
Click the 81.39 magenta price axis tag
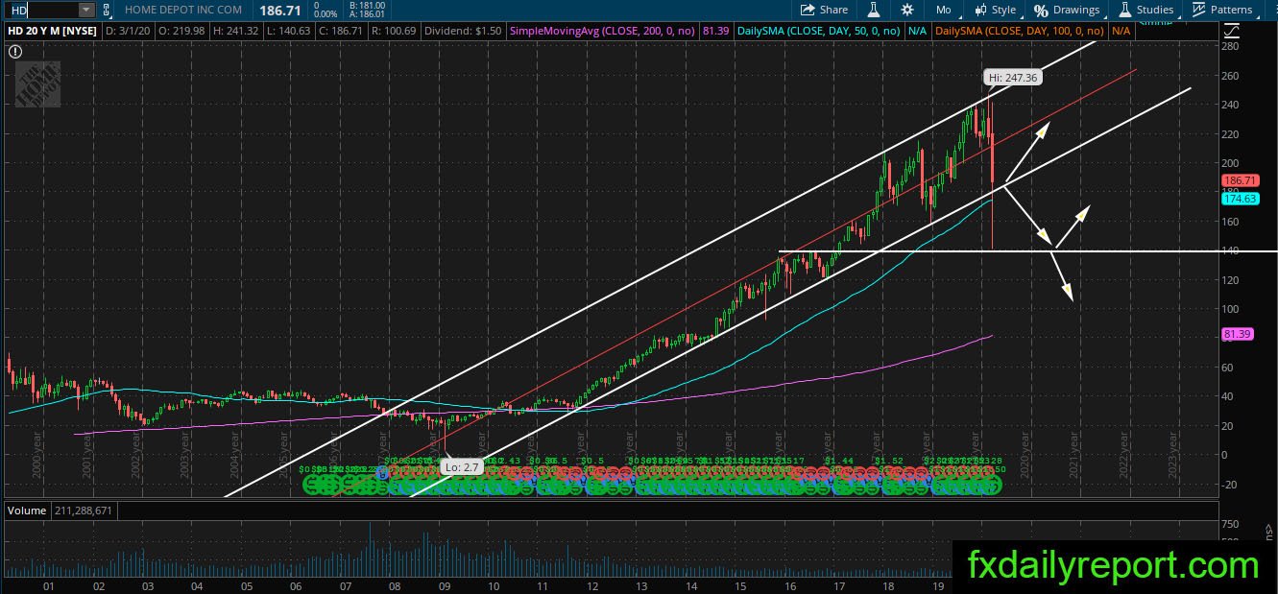click(1236, 334)
